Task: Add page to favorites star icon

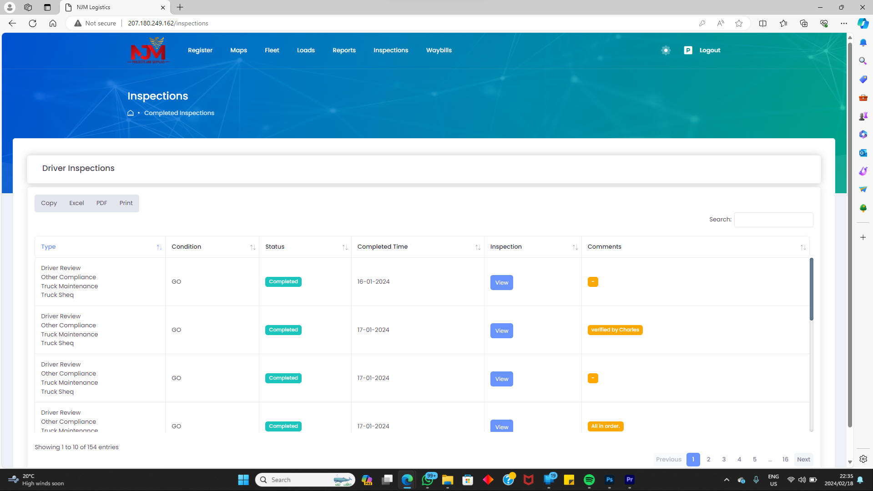Action: (x=739, y=23)
